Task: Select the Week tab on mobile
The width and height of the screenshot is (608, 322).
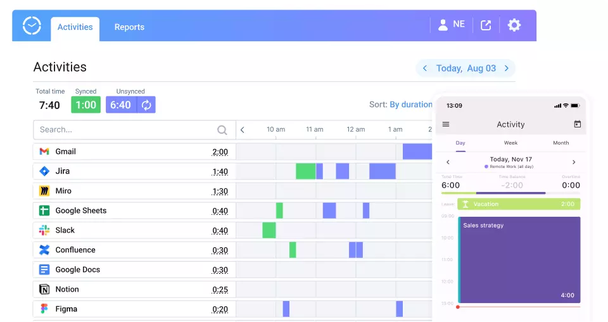Action: [x=510, y=143]
